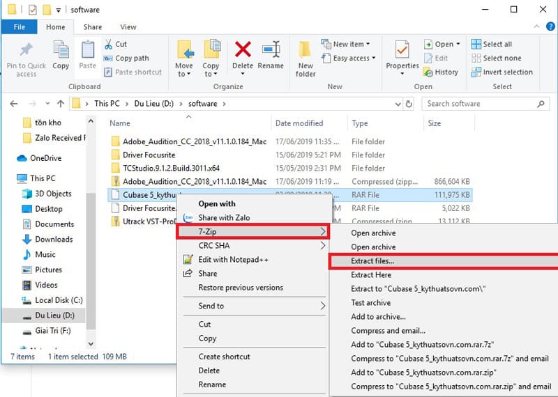Select the Home tab
This screenshot has width=558, height=397.
56,27
